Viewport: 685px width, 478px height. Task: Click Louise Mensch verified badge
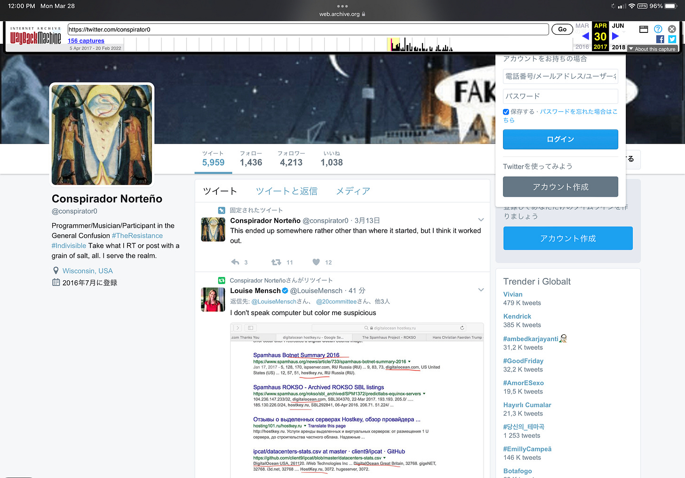tap(285, 291)
